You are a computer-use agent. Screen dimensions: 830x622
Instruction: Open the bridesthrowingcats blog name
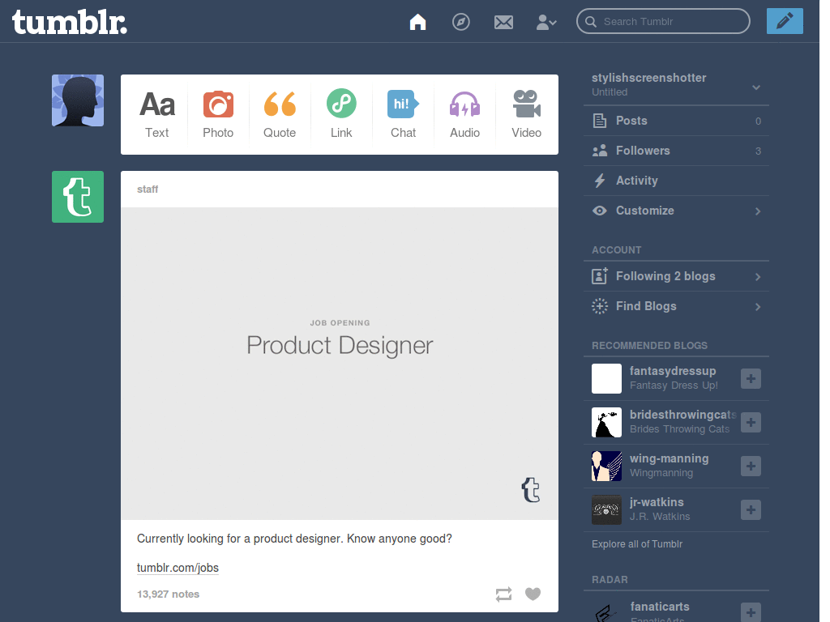pyautogui.click(x=682, y=415)
